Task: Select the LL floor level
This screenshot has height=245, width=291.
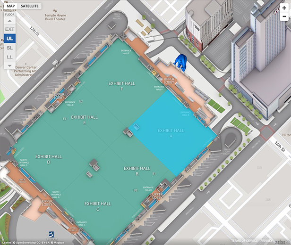Action: coord(10,57)
